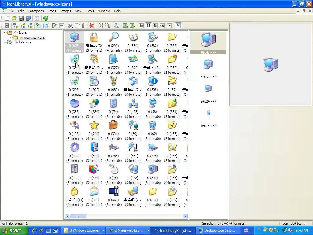
Task: Open a library with the folder icon
Action: tap(14, 18)
